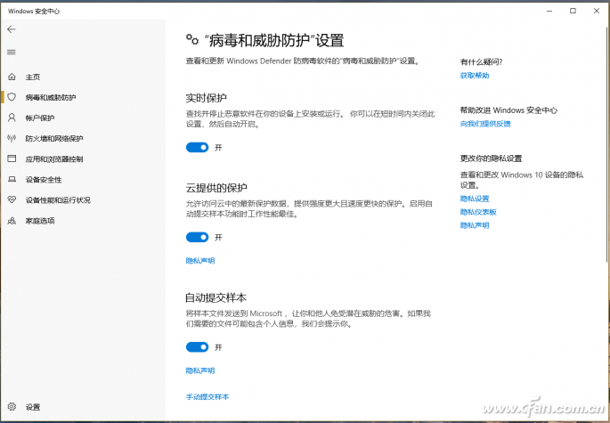
Task: Click the shield icon for 病毒和威胁防护
Action: pos(12,97)
